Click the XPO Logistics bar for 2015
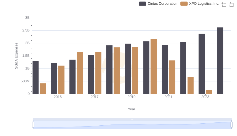This screenshot has width=237, height=136. pos(61,80)
